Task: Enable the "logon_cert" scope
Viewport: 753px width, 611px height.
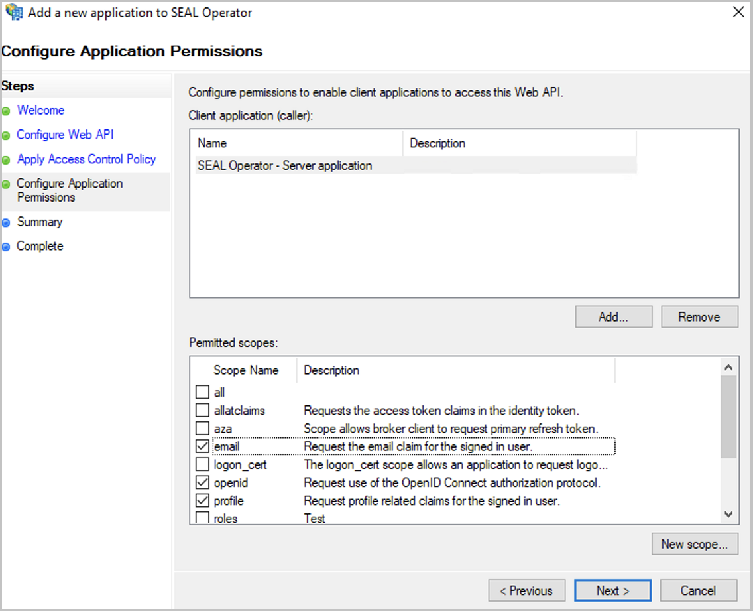Action: pyautogui.click(x=202, y=464)
